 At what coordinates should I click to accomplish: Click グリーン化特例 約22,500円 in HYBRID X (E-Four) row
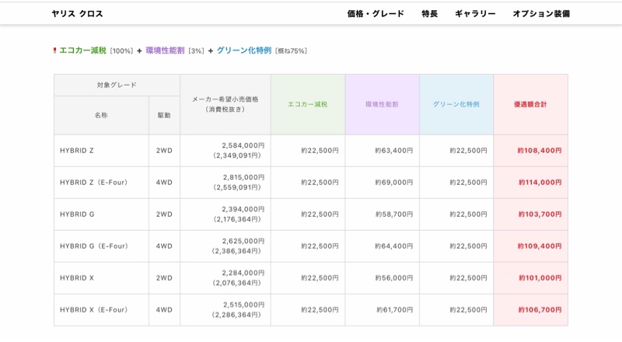[469, 310]
